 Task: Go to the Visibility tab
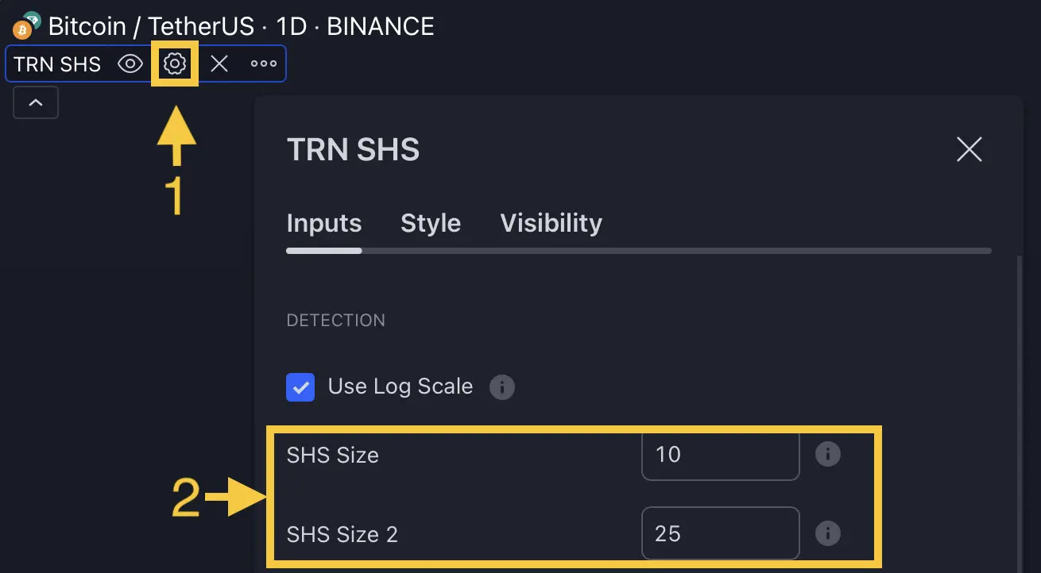551,224
